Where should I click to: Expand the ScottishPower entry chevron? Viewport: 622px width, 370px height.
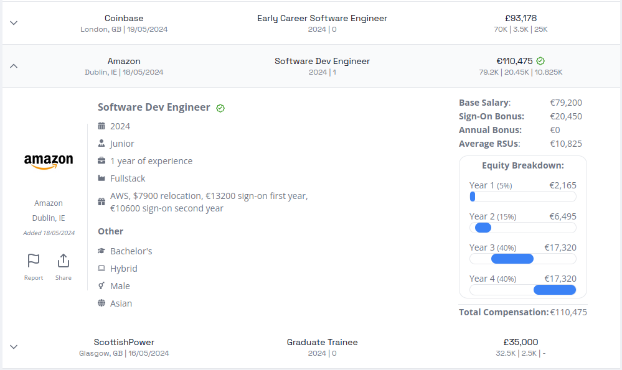pyautogui.click(x=14, y=347)
